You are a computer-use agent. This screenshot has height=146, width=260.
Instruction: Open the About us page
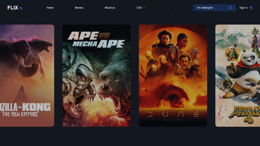tap(110, 8)
